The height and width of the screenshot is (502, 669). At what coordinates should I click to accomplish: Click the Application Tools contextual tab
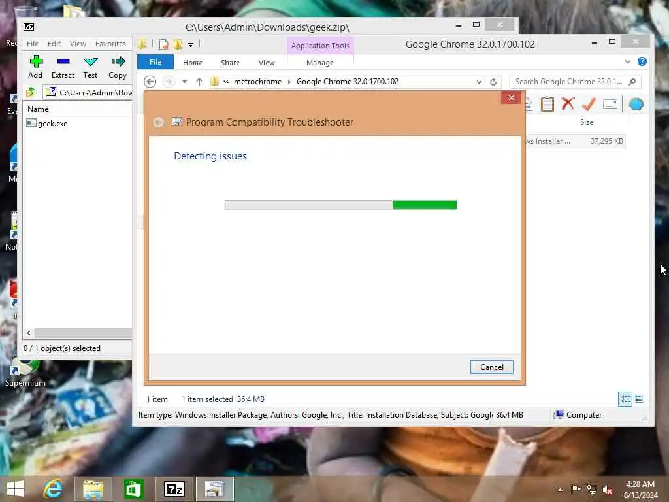[320, 46]
